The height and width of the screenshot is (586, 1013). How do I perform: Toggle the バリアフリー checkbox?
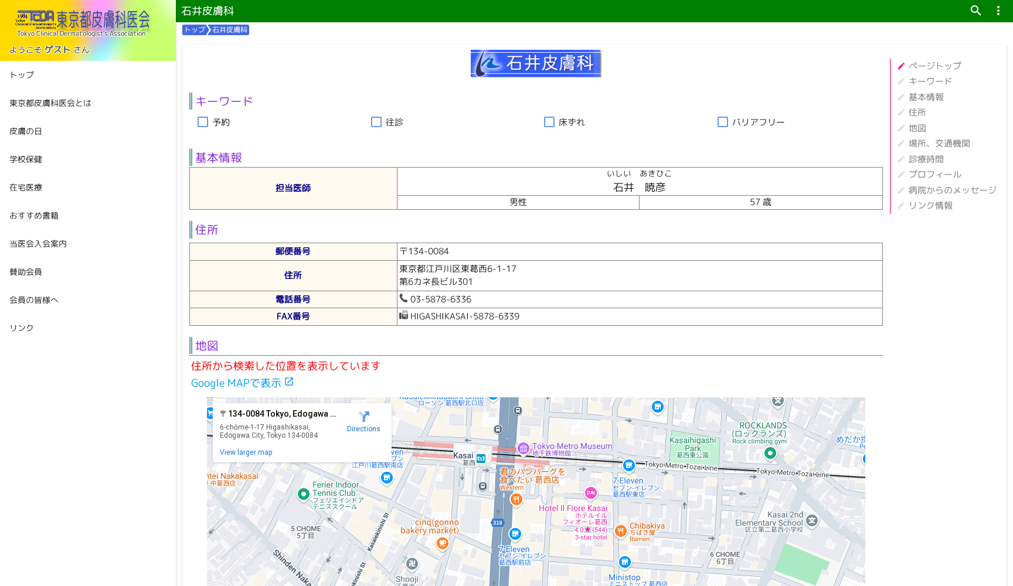723,122
